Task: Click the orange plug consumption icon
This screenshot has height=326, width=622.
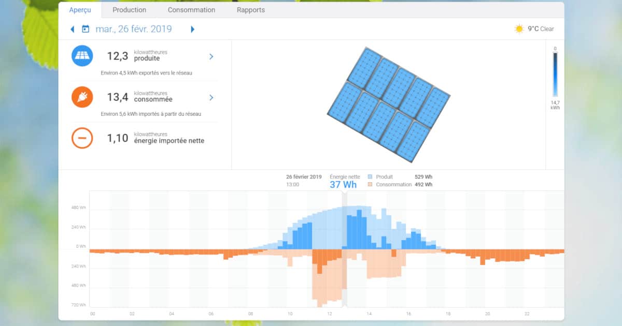Action: 82,97
